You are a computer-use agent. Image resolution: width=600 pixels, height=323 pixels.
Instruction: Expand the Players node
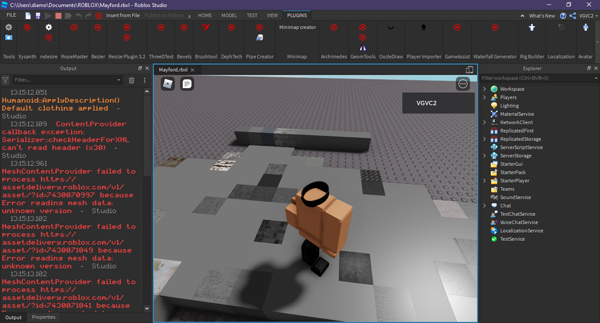[x=485, y=97]
